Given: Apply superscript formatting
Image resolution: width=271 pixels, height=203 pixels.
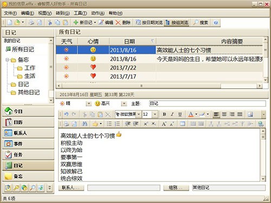Looking at the screenshot, I should (146, 124).
